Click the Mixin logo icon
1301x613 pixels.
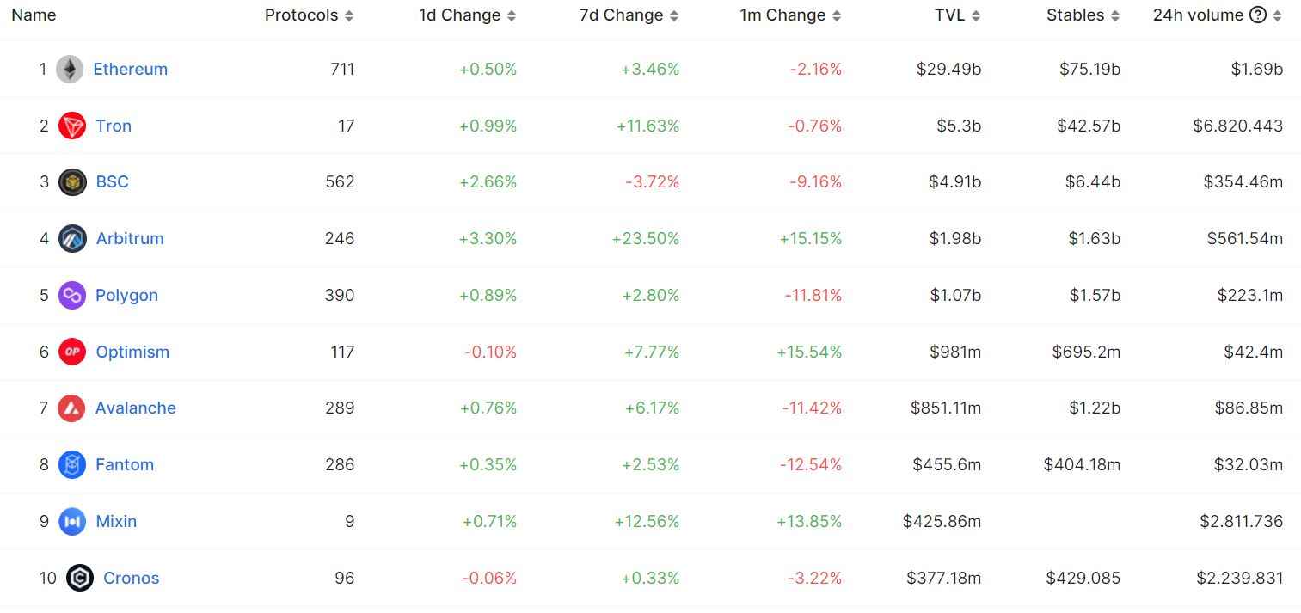tap(72, 521)
